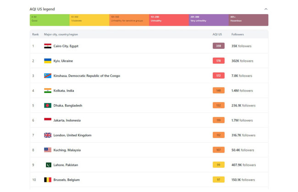The width and height of the screenshot is (298, 192).
Task: Click the India flag next to Kolkata
Action: click(48, 91)
